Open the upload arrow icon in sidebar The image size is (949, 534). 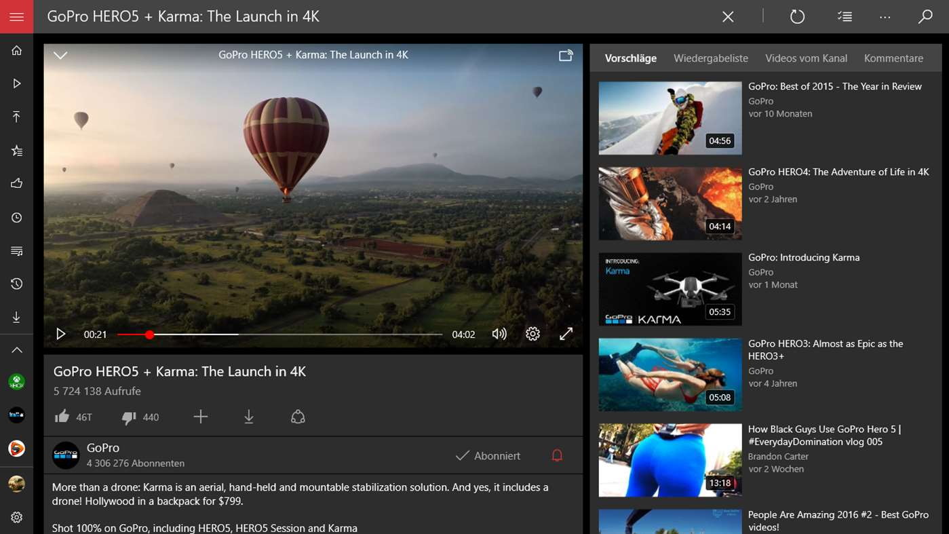17,117
